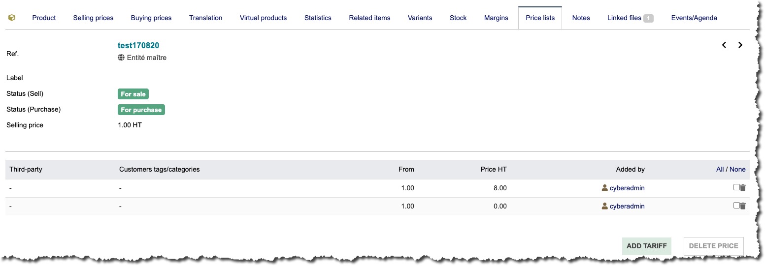Click the DELETE PRICE button
Image resolution: width=765 pixels, height=266 pixels.
(713, 246)
